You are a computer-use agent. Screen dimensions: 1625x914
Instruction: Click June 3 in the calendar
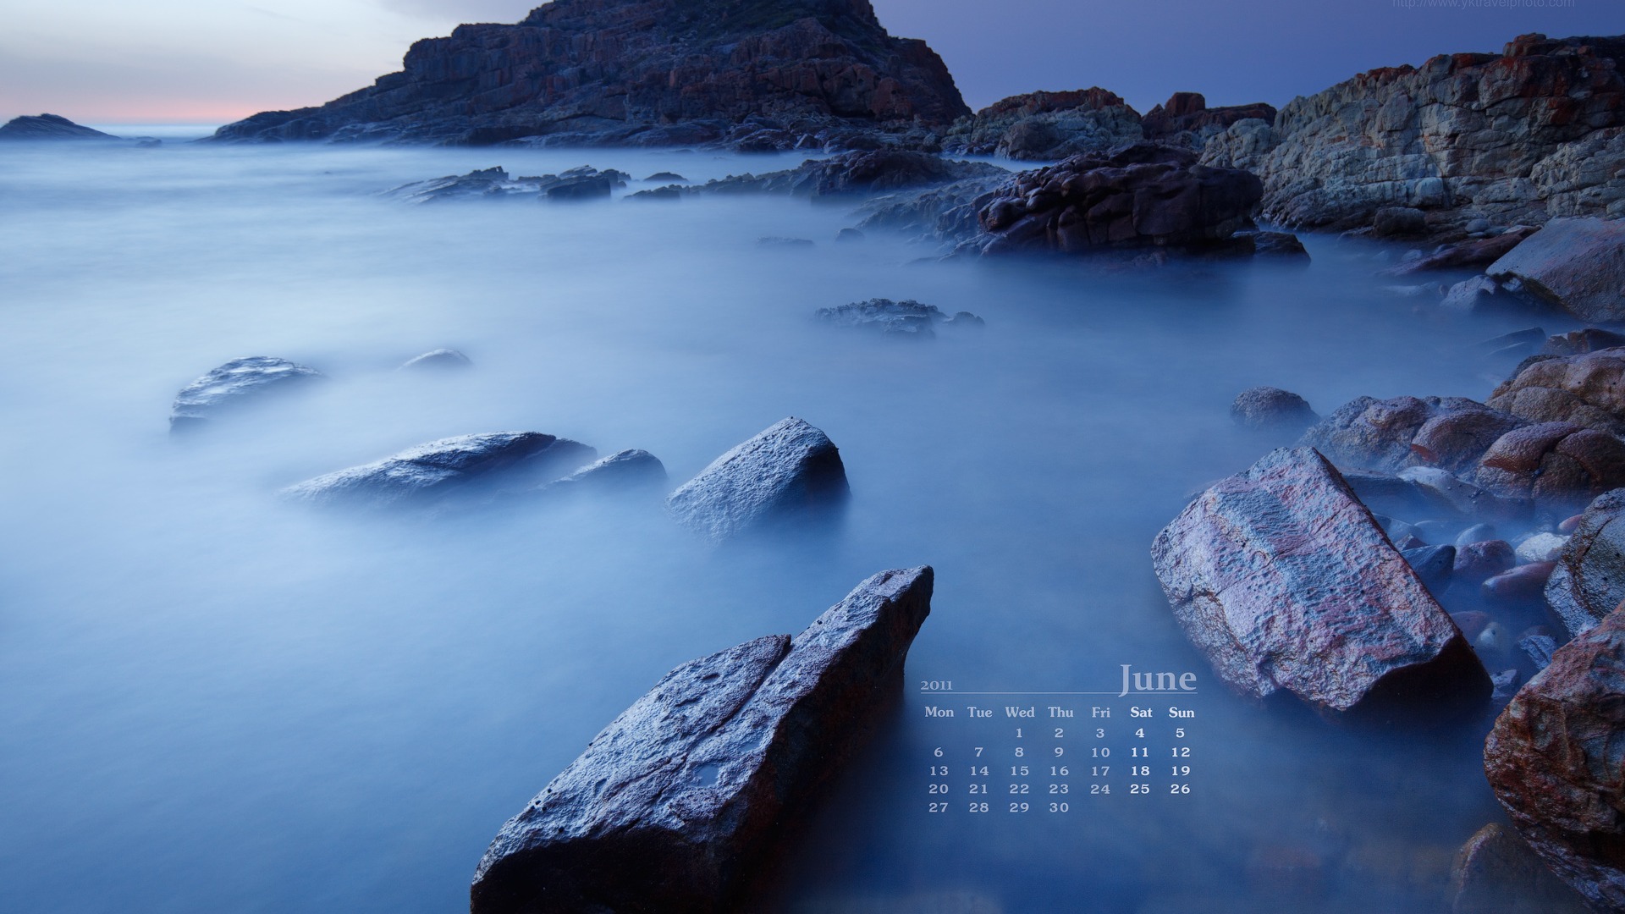click(x=1100, y=734)
